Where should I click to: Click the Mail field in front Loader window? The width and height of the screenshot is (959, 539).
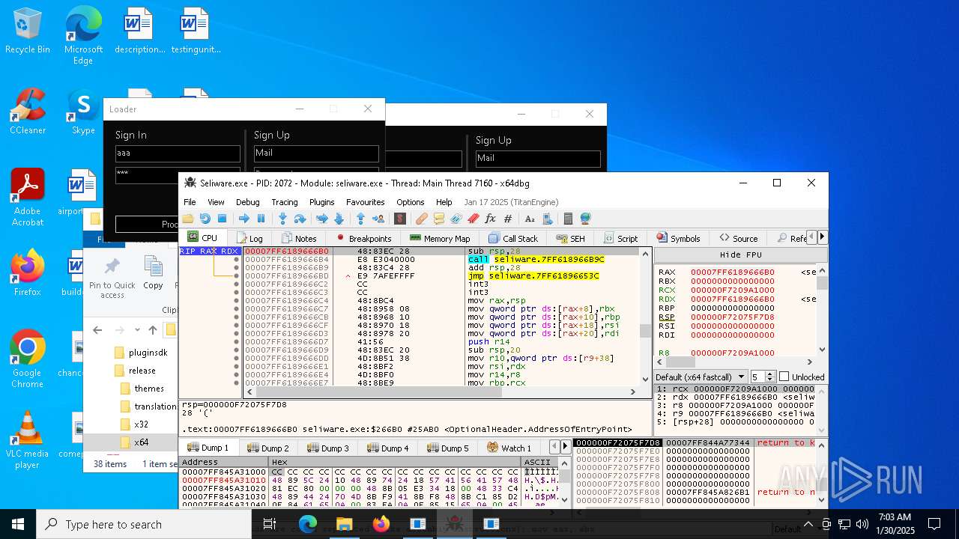(x=316, y=153)
